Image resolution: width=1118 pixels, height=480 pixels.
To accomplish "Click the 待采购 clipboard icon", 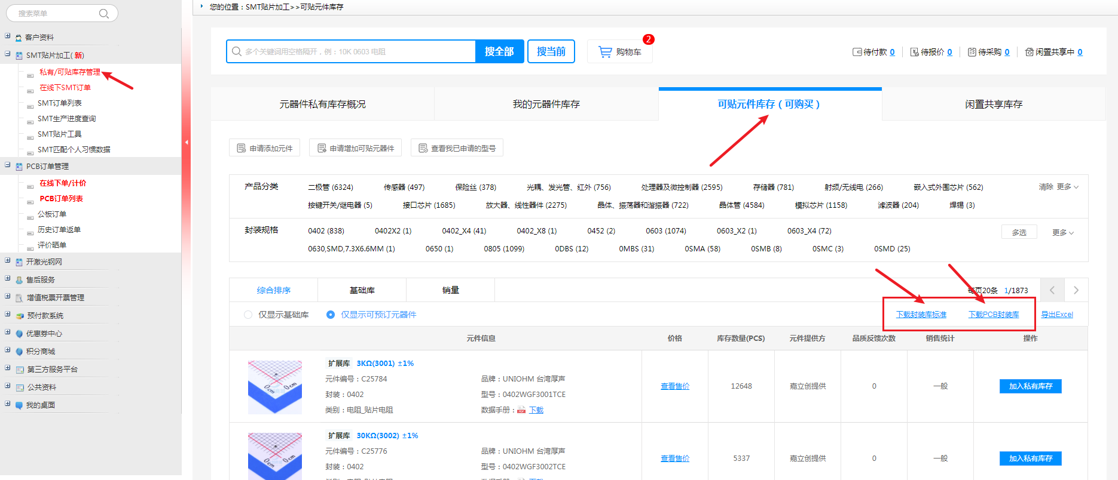I will (x=972, y=52).
